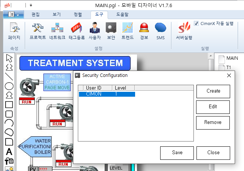Select T1 page in page list

point(225,68)
